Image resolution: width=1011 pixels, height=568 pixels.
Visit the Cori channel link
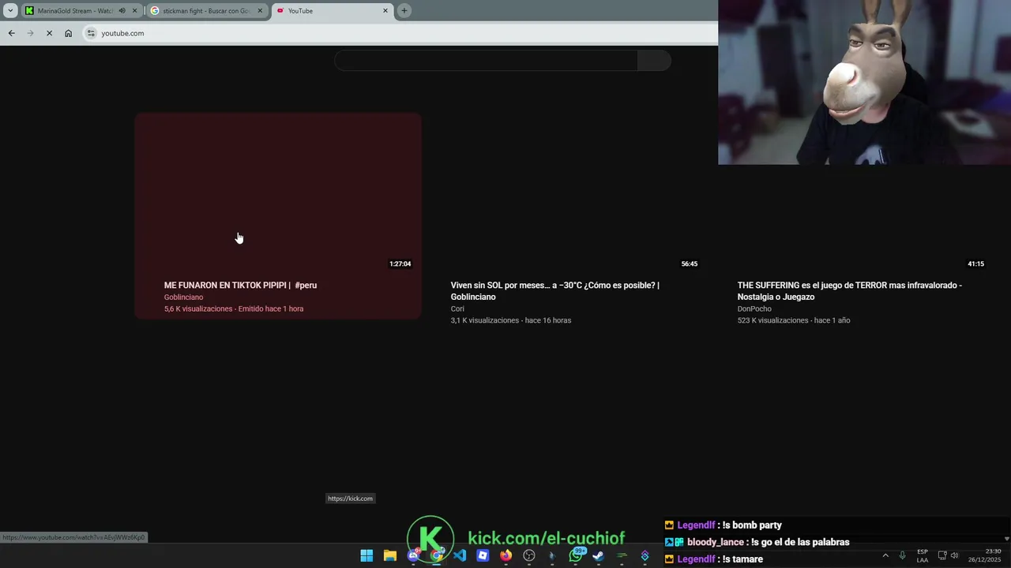tap(457, 309)
